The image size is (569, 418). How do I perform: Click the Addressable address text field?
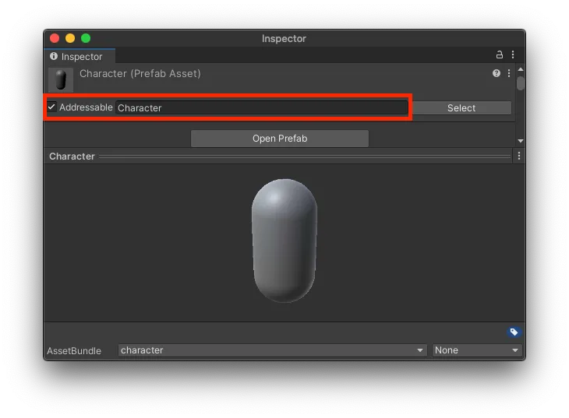click(x=261, y=108)
